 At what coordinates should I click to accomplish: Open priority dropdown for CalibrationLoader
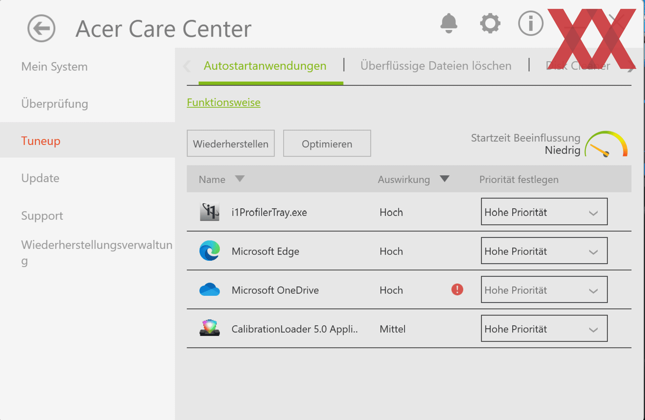(544, 328)
